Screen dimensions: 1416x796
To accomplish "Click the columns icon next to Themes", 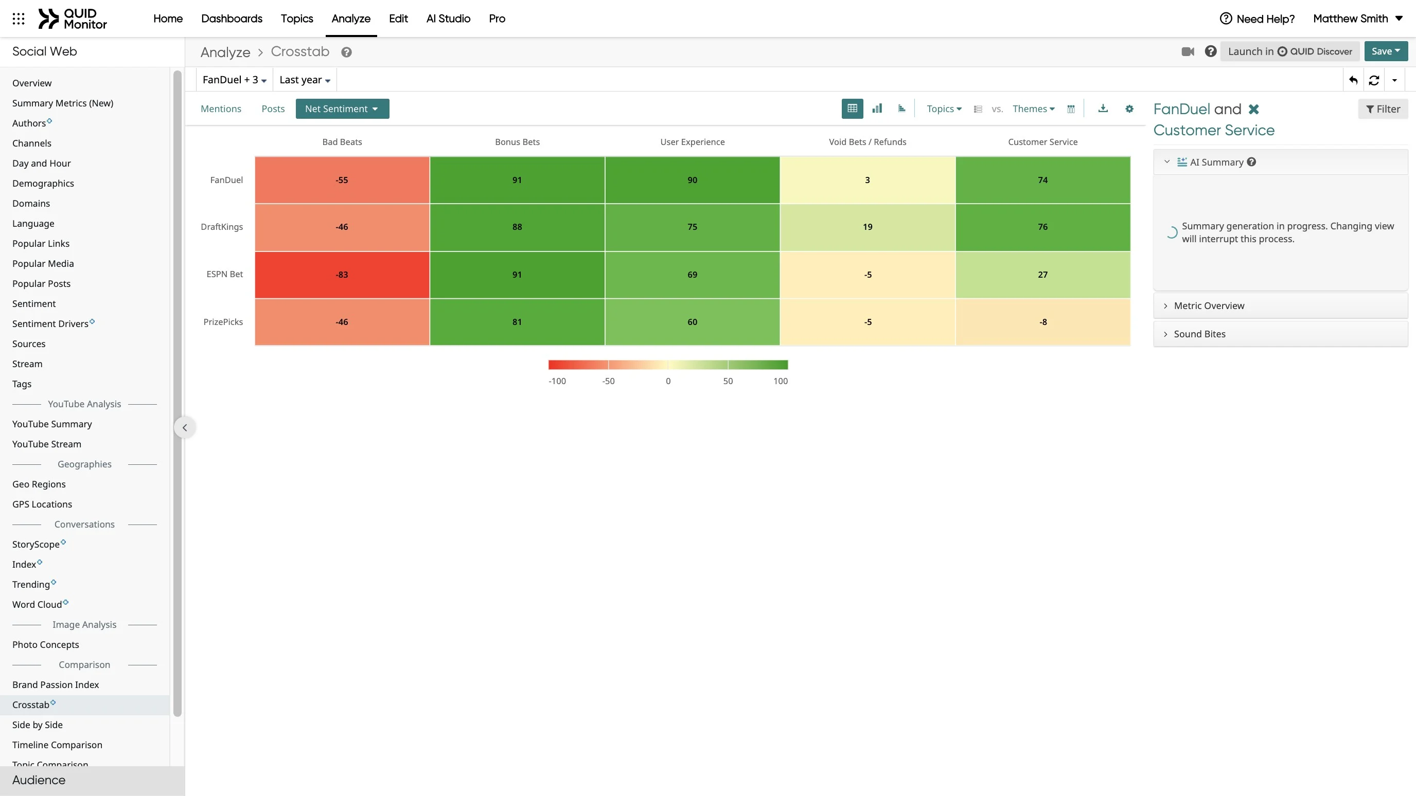I will (x=1071, y=110).
